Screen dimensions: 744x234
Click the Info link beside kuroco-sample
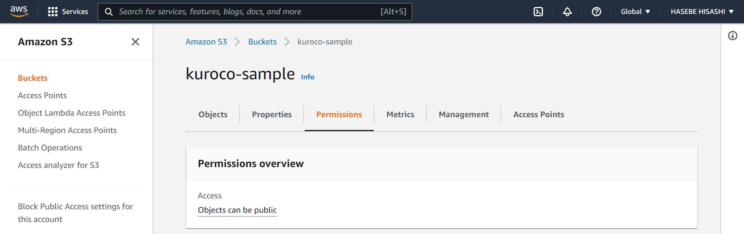(x=308, y=77)
